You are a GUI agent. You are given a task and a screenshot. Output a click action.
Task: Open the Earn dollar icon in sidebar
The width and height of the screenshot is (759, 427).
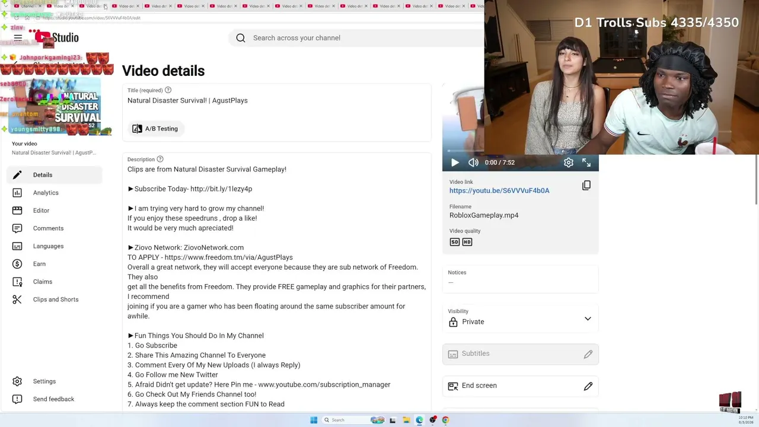point(17,264)
